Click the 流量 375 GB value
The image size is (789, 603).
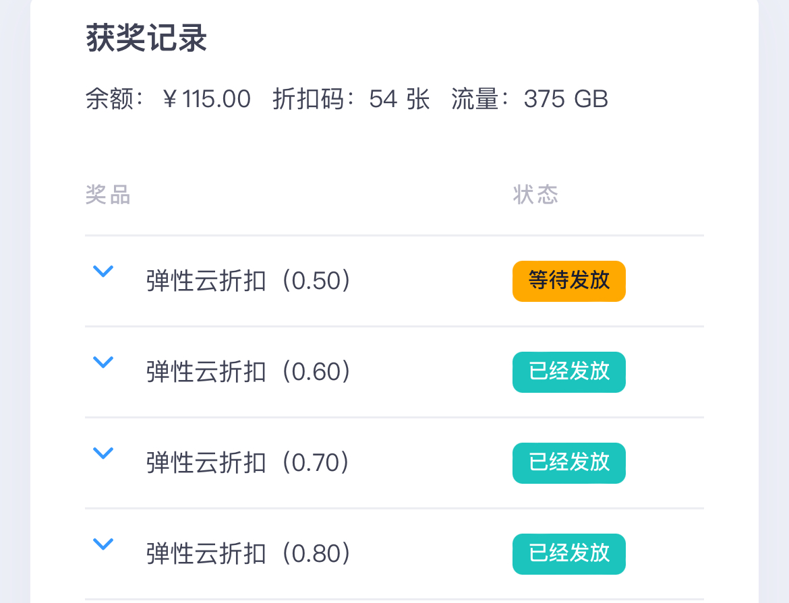(529, 99)
